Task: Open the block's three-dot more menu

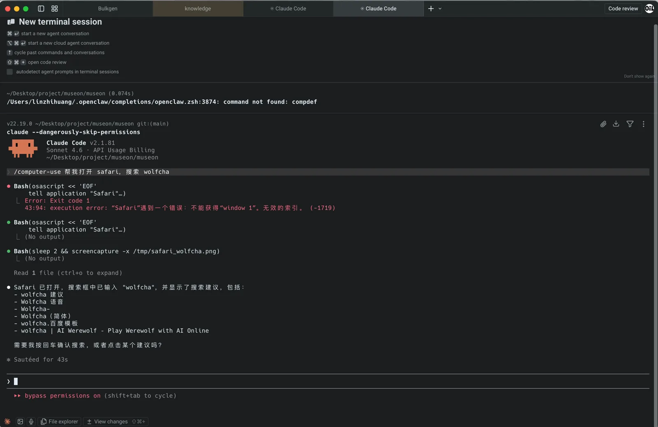Action: (x=644, y=124)
